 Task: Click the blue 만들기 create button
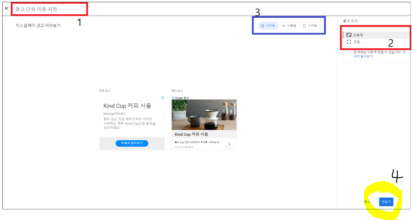386,202
